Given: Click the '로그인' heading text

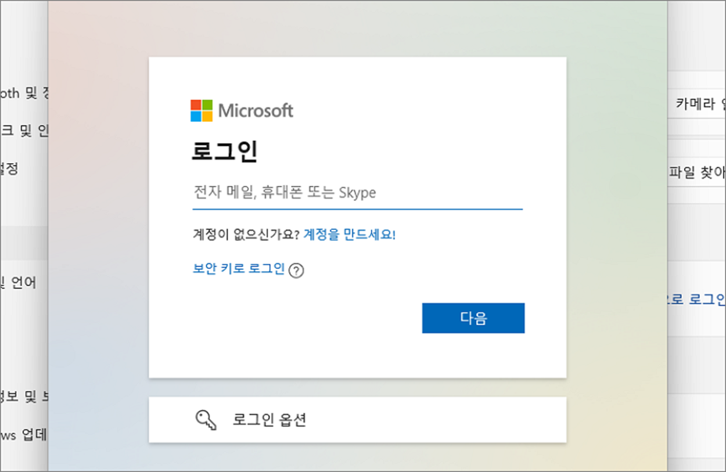Looking at the screenshot, I should pyautogui.click(x=225, y=152).
